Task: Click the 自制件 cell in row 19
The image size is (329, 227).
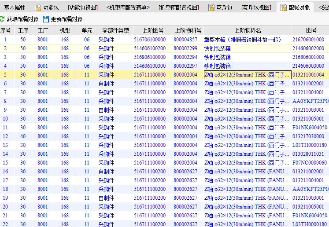Action: 107,198
